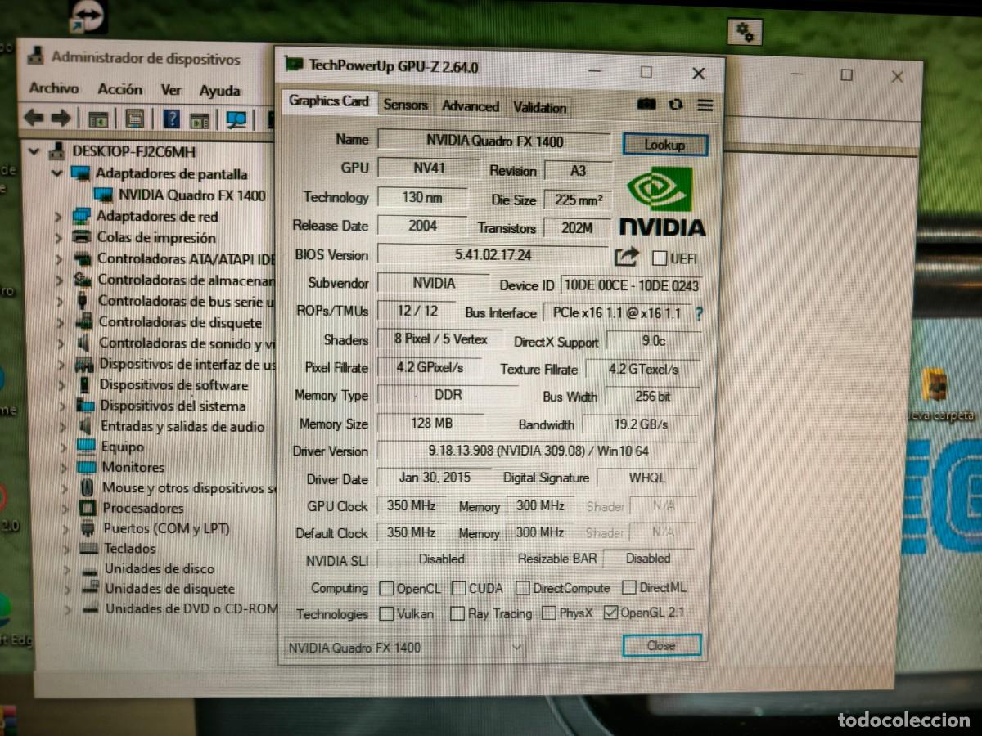Toggle the Vulkan checkbox
Image resolution: width=982 pixels, height=736 pixels.
click(386, 613)
